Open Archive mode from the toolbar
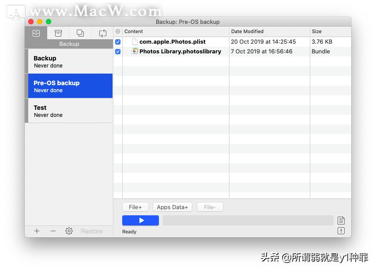Viewport: 376px width, 270px height. coord(58,33)
